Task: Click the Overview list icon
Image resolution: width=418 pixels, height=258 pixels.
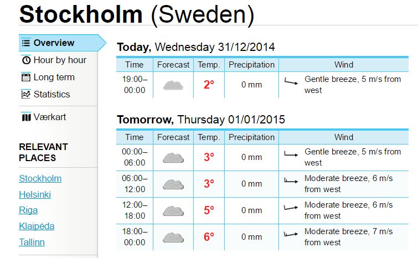Action: coord(26,43)
